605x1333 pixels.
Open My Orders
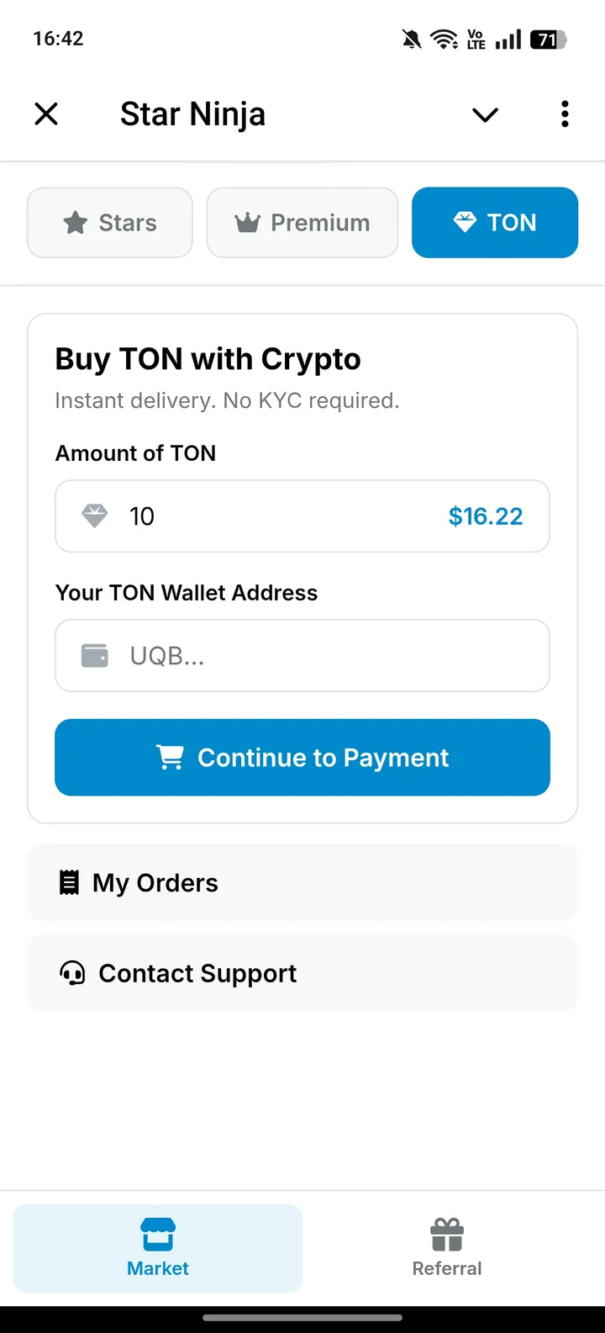[302, 883]
